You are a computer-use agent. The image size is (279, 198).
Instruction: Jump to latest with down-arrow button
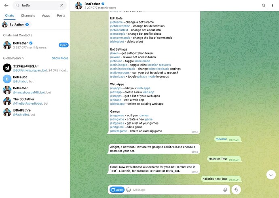pos(271,175)
